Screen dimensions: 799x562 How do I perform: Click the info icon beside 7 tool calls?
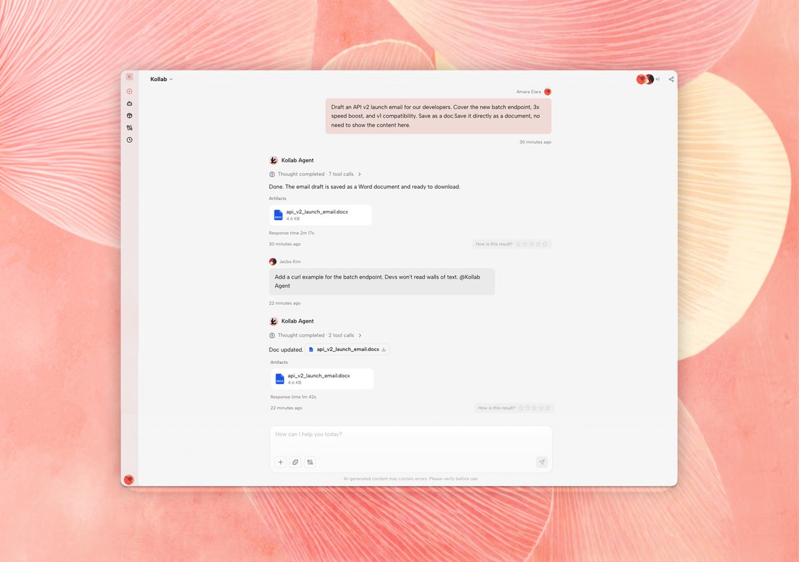(272, 174)
